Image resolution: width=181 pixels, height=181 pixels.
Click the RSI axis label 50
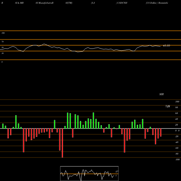point(3,47)
